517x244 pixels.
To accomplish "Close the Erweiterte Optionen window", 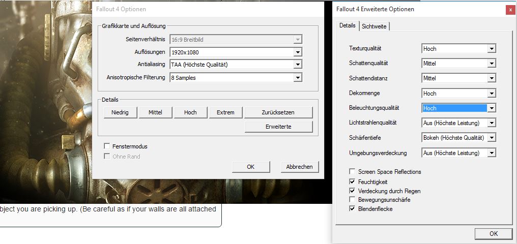I will tap(510, 10).
